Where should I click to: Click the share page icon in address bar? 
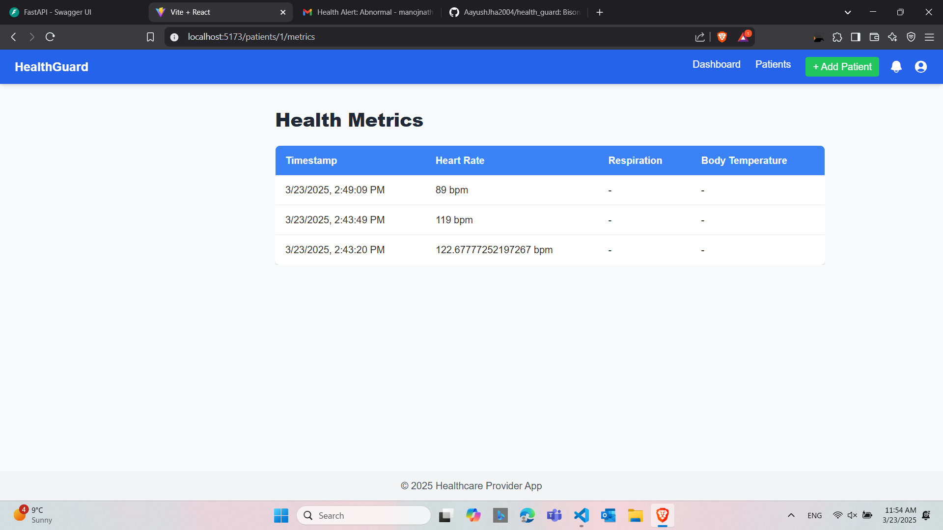[x=700, y=37]
